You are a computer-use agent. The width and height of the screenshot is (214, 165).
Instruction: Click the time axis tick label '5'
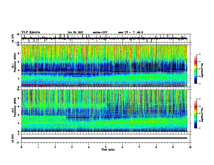[x=106, y=147]
